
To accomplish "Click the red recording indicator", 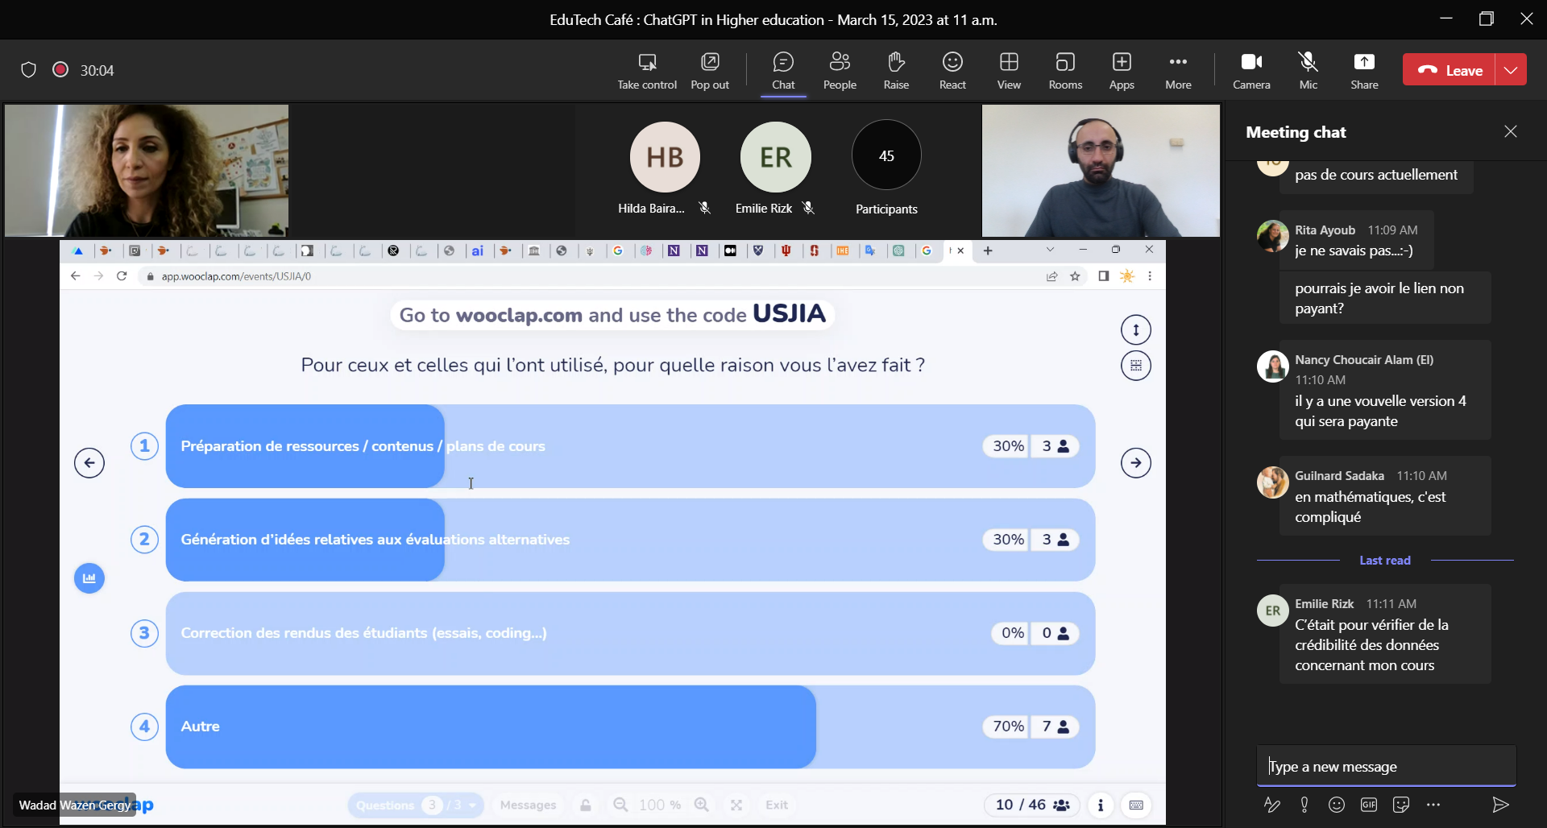I will tap(60, 69).
